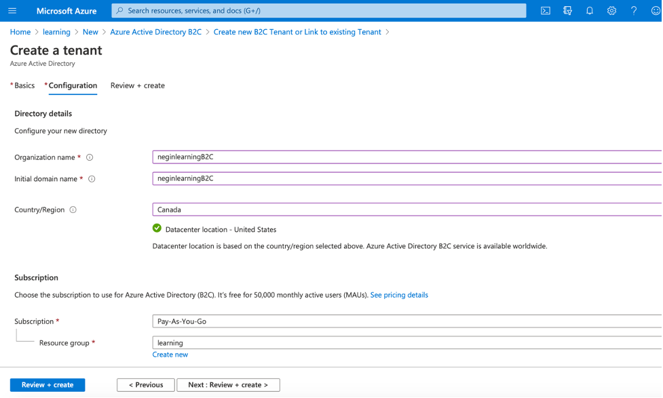The width and height of the screenshot is (663, 398).
Task: Click the help question mark icon
Action: pos(634,11)
